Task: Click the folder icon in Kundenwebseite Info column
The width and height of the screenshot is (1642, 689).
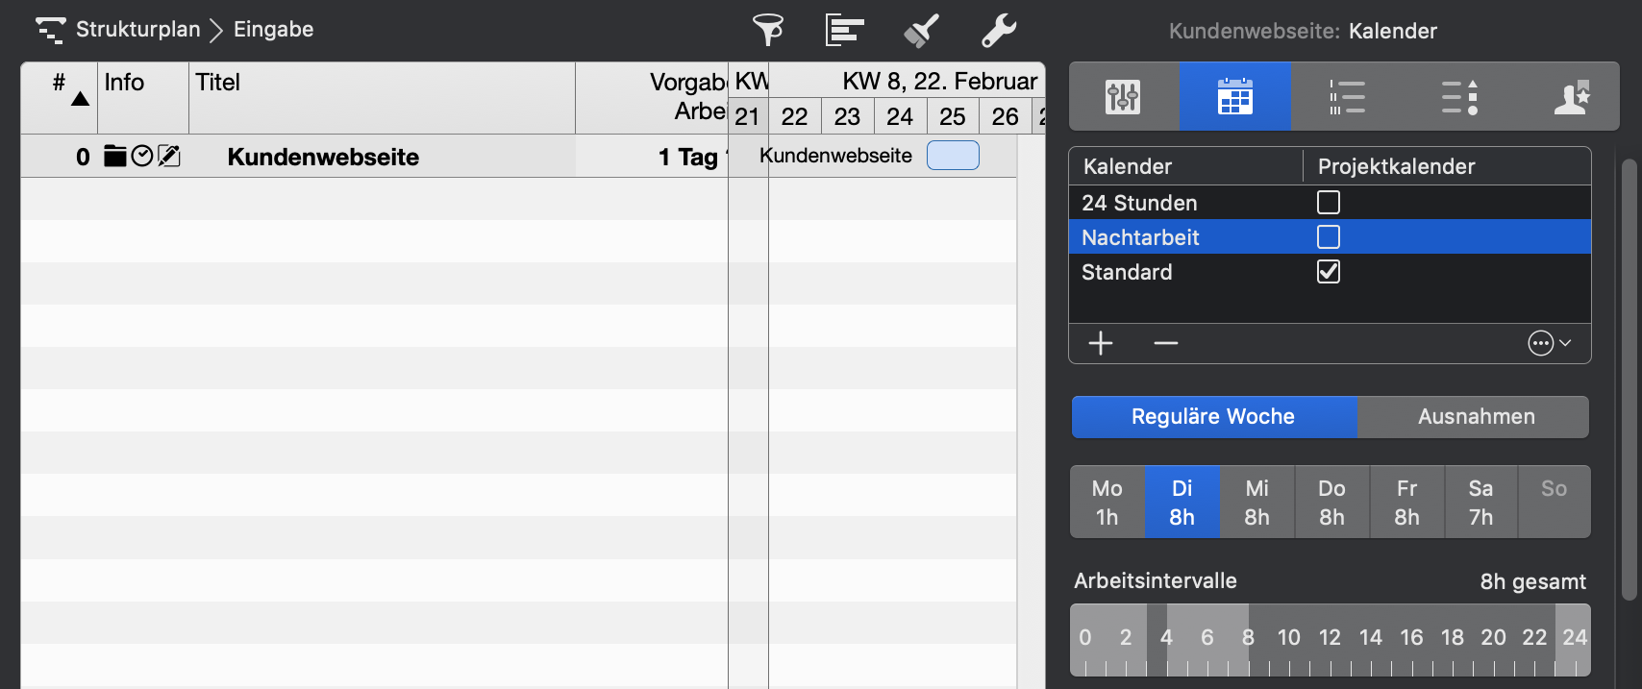Action: (114, 156)
